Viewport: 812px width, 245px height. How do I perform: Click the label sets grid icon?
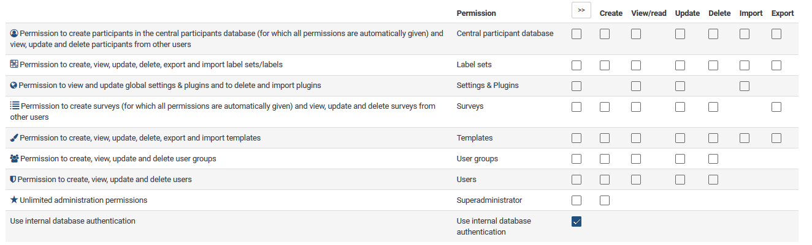[15, 64]
